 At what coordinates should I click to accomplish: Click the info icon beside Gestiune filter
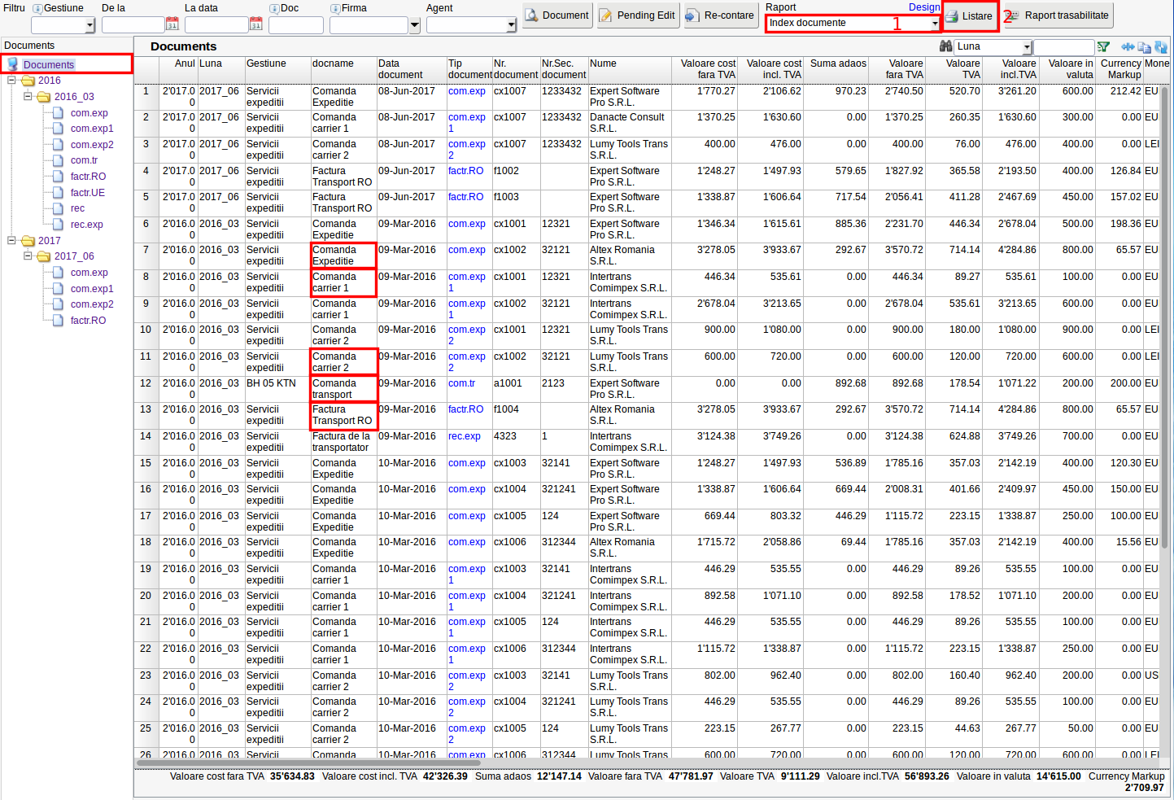coord(37,8)
